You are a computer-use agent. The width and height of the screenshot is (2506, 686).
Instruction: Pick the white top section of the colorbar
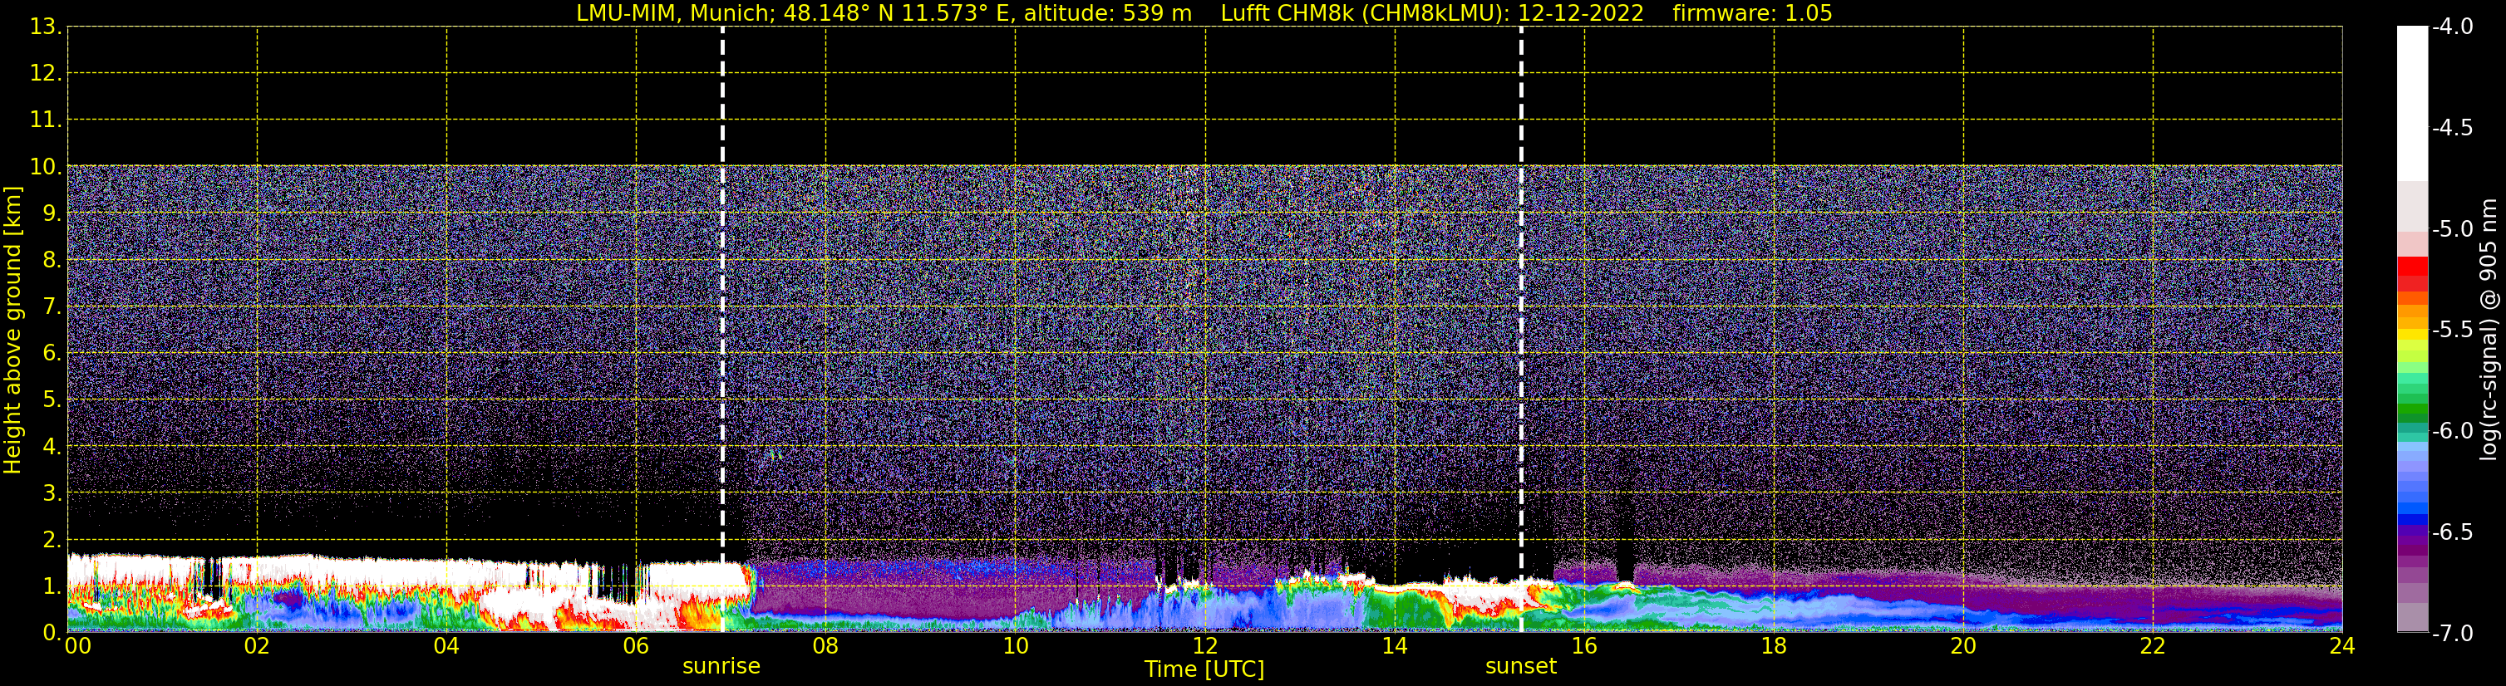click(2411, 97)
